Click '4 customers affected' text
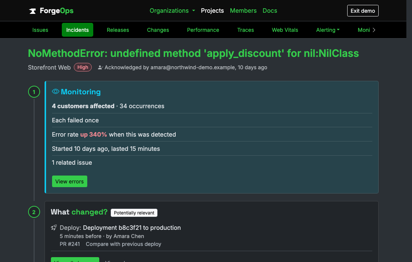 [83, 106]
